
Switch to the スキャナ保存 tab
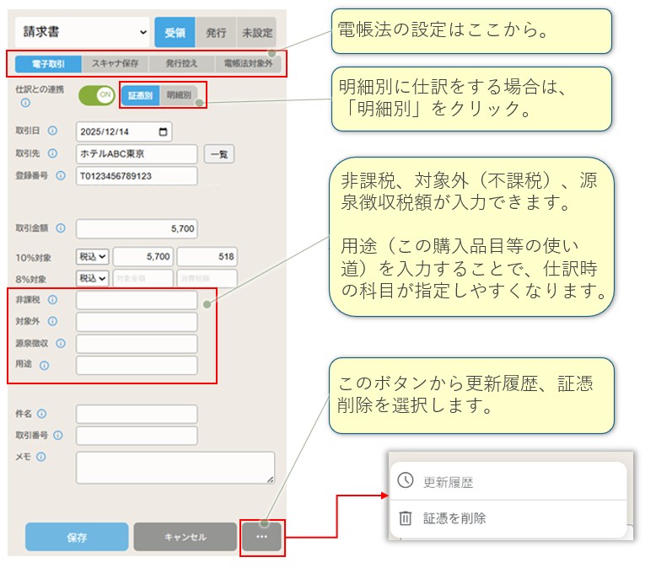click(115, 64)
